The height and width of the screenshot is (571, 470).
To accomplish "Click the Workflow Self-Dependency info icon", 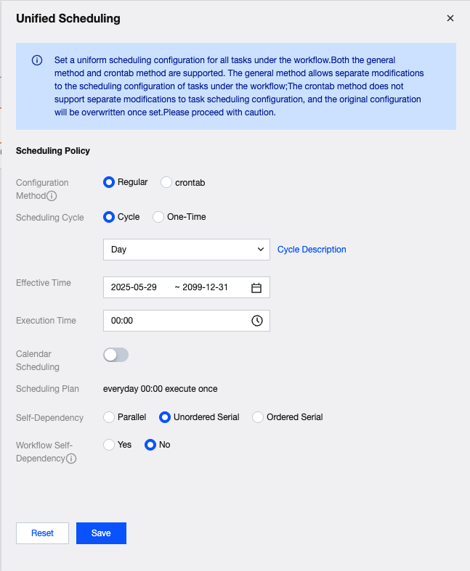I will [71, 459].
